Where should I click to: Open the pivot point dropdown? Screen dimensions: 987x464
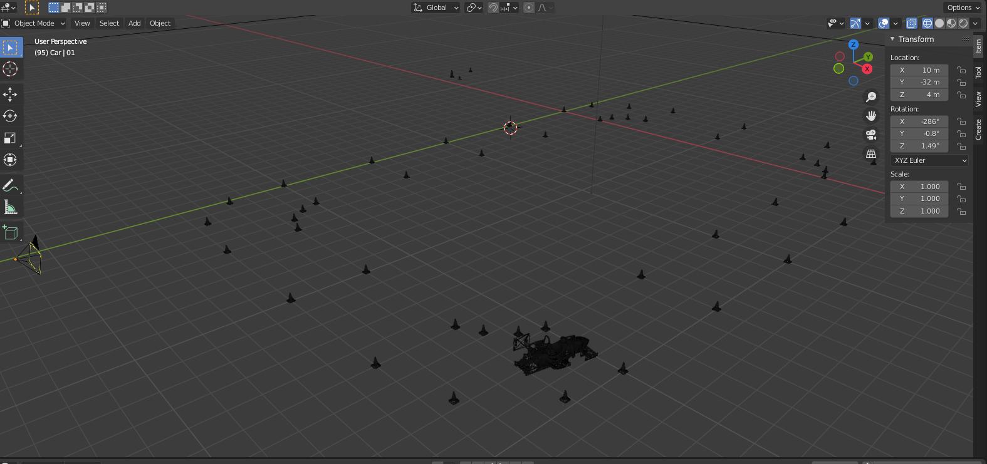(x=474, y=8)
